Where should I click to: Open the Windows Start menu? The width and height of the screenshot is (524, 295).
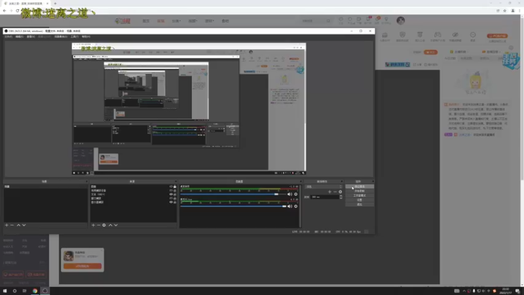point(5,290)
